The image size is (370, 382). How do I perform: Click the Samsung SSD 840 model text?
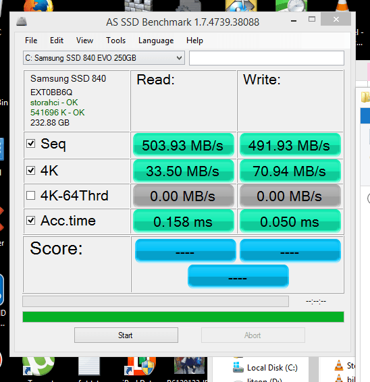click(68, 79)
